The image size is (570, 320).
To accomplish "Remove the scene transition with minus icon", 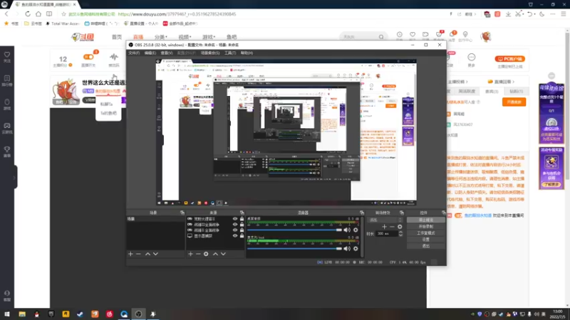I will [392, 227].
